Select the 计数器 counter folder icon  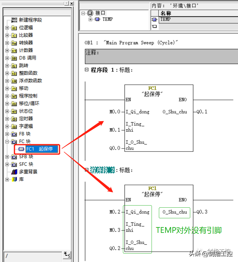click(14, 50)
